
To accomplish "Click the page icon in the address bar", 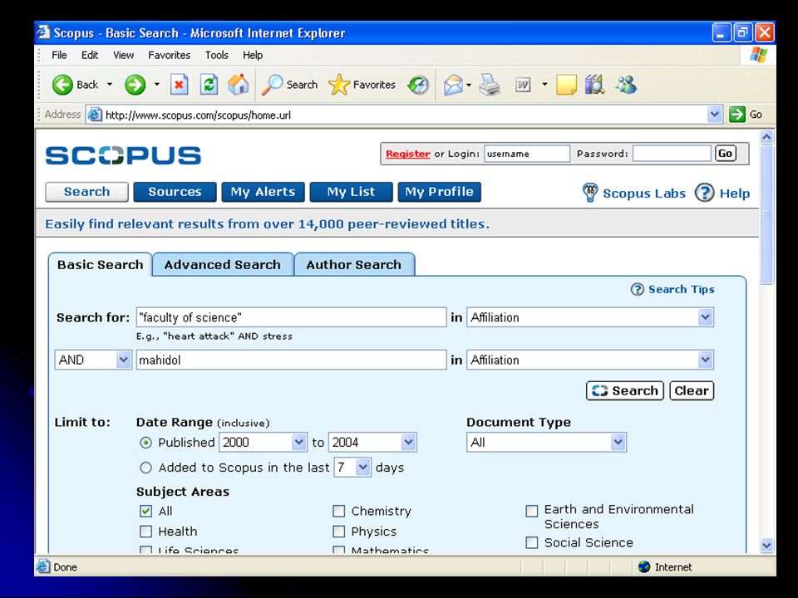I will pyautogui.click(x=94, y=115).
